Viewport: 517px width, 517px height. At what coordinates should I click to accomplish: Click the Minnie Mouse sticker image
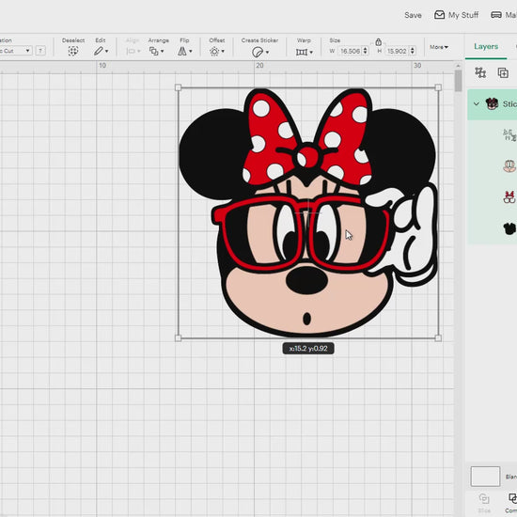click(x=308, y=213)
